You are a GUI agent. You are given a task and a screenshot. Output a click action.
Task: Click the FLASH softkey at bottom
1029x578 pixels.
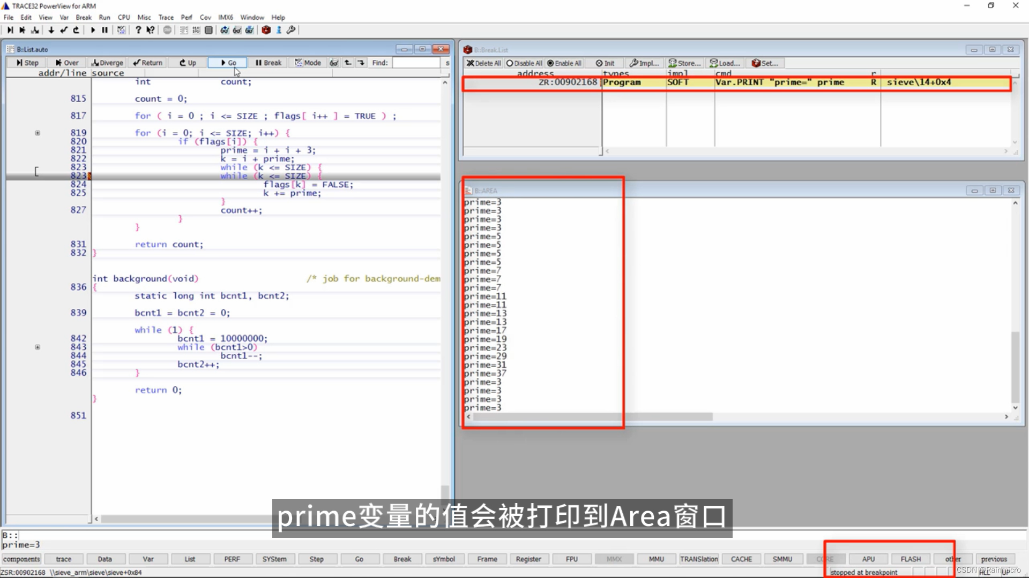(x=911, y=559)
